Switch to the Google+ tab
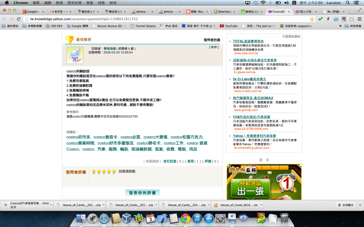 point(32,11)
